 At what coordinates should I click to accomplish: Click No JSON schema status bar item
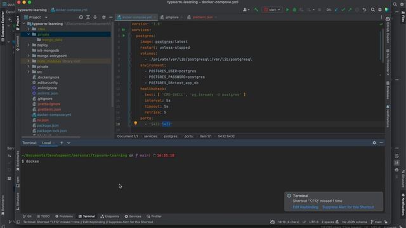tap(354, 222)
